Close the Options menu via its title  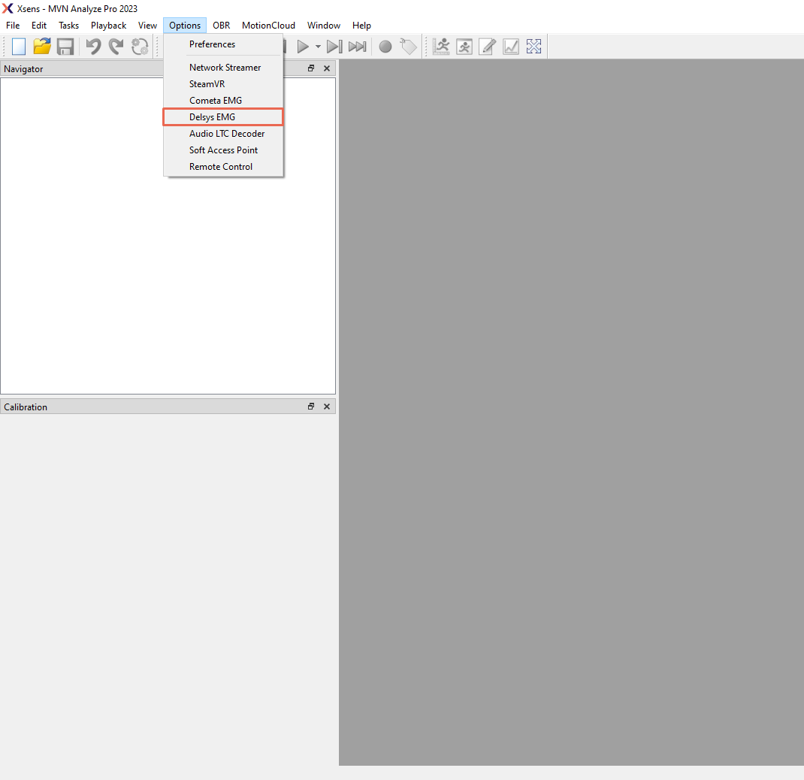(x=185, y=25)
